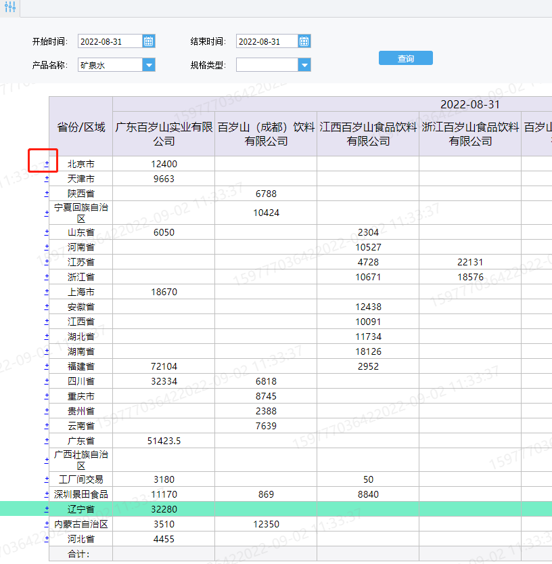This screenshot has height=564, width=552.
Task: Select the 12400 cell for 北京市
Action: (164, 164)
